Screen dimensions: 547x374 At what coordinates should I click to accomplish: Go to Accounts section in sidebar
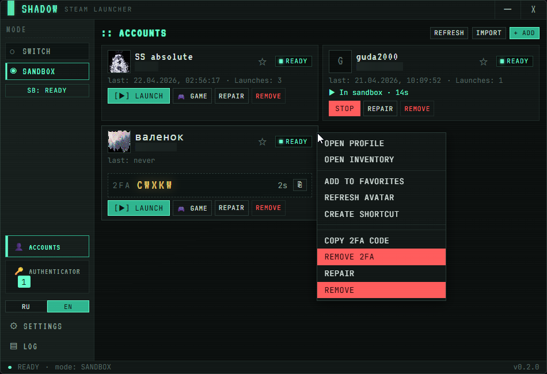tap(47, 246)
